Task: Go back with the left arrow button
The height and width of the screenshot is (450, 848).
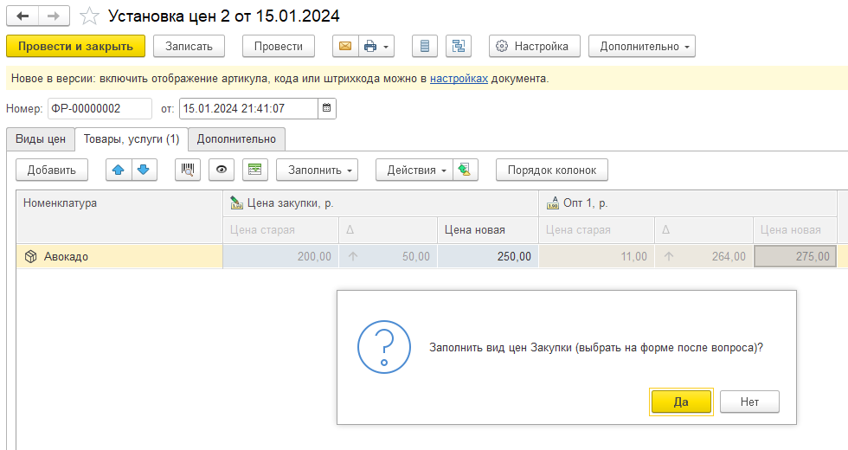Action: coord(22,16)
